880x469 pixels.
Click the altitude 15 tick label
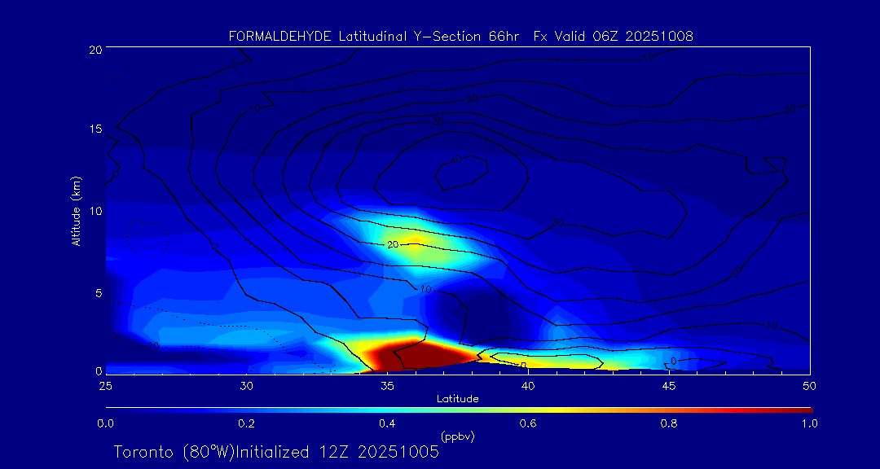[94, 129]
